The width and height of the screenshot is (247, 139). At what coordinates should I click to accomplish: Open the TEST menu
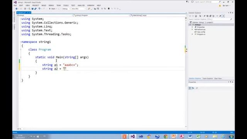coord(73,5)
